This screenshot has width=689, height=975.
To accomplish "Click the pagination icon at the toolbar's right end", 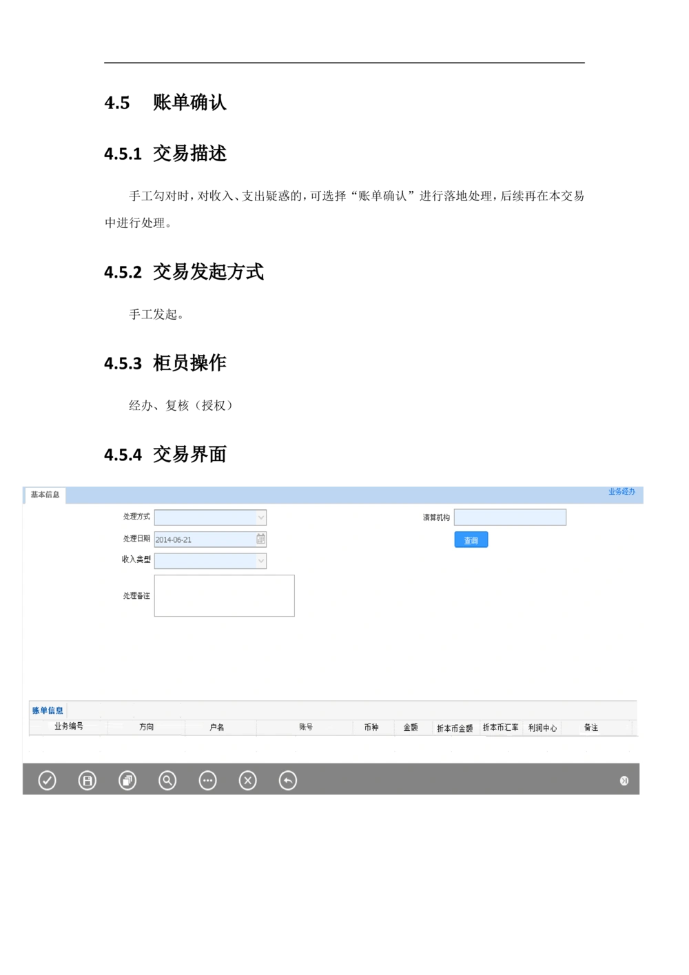I will (625, 780).
